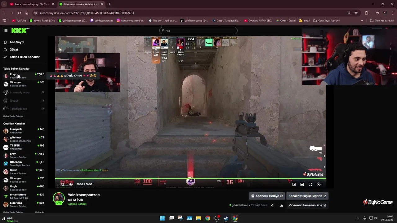Open Steam from taskbar
Screen dimensions: 397x223
coord(226,218)
